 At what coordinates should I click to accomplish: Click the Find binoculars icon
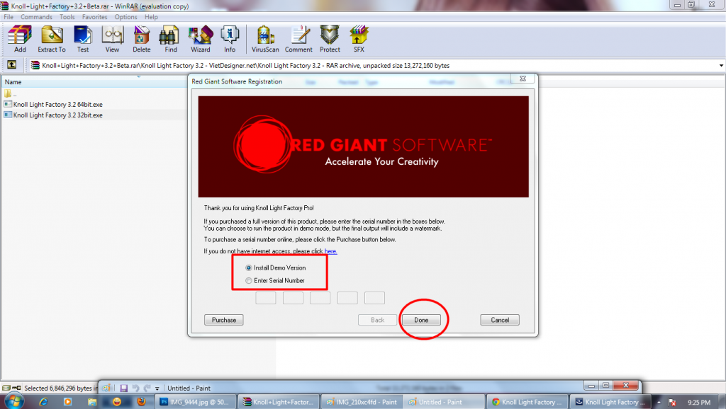[170, 39]
